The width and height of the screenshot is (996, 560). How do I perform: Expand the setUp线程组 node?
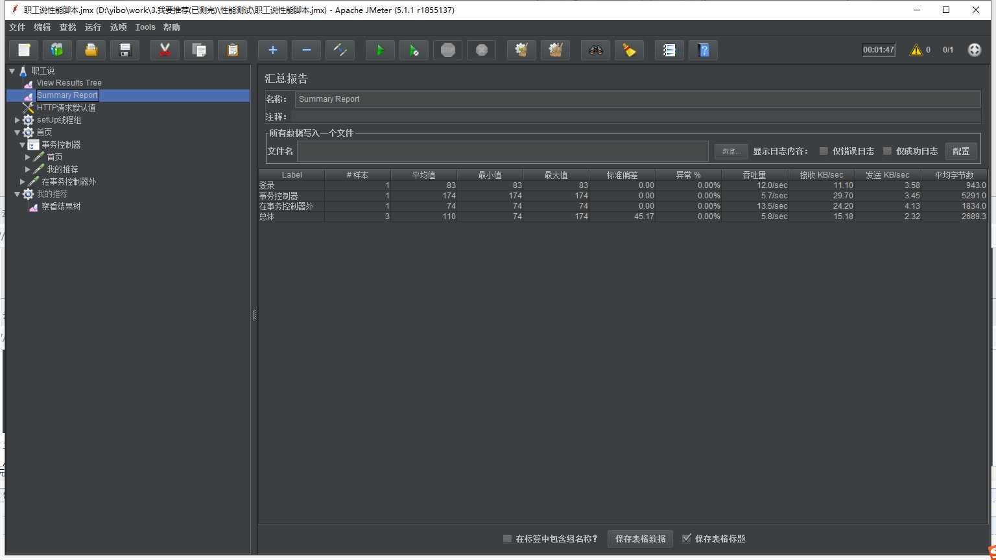(18, 120)
